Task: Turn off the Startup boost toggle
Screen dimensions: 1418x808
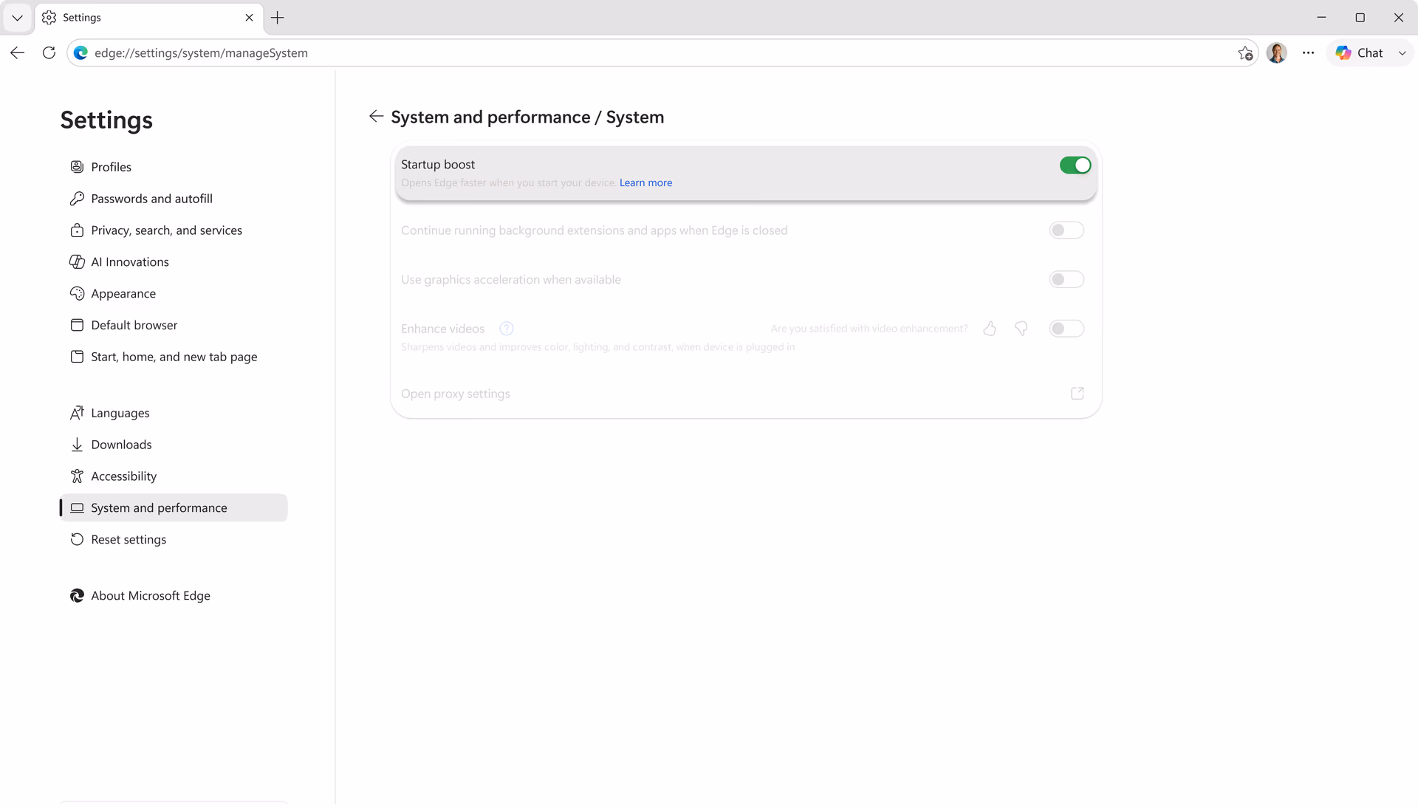Action: [1075, 165]
